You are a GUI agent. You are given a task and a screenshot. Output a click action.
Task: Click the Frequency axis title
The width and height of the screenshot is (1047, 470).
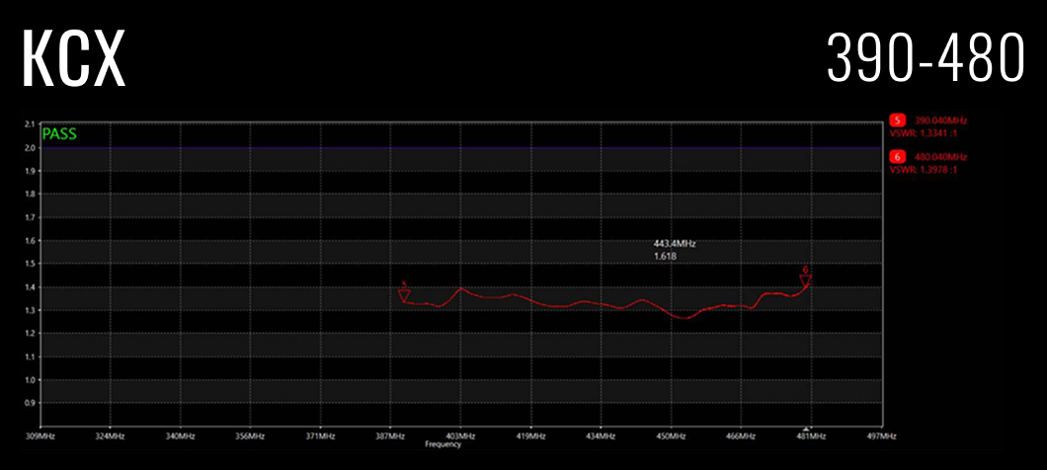point(443,444)
